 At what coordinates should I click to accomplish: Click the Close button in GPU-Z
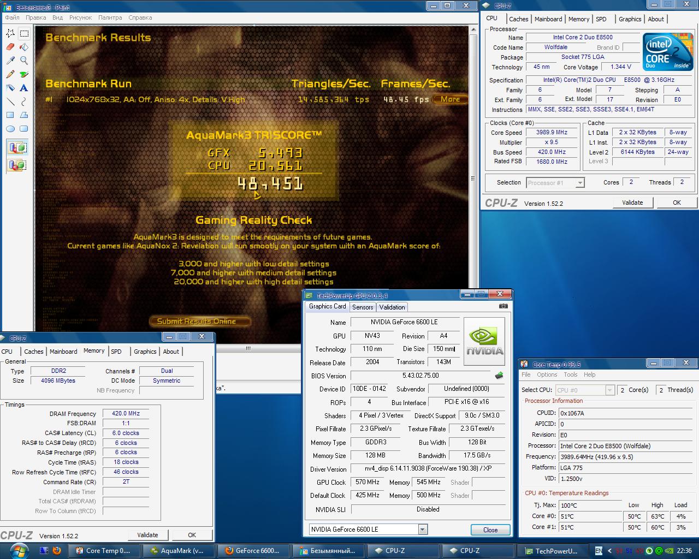[x=490, y=530]
